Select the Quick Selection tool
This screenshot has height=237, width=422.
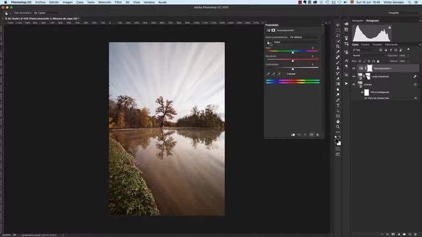tap(338, 41)
